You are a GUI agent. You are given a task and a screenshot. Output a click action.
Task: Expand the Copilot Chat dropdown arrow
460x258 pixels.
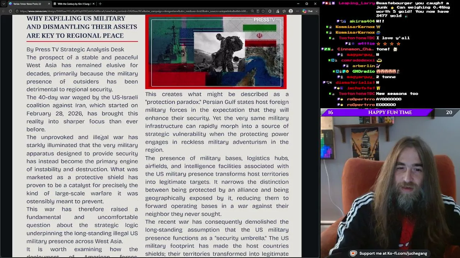click(x=316, y=11)
